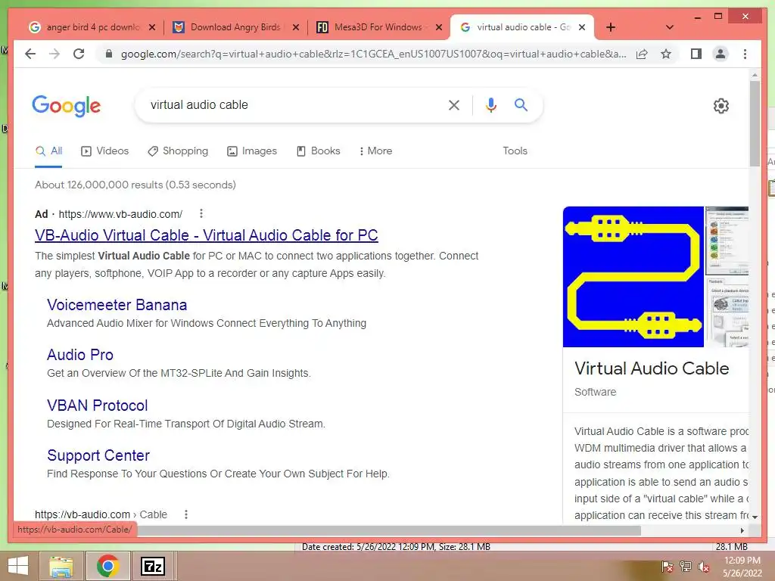The image size is (775, 581).
Task: Click the scroll down arrow
Action: pos(755,517)
